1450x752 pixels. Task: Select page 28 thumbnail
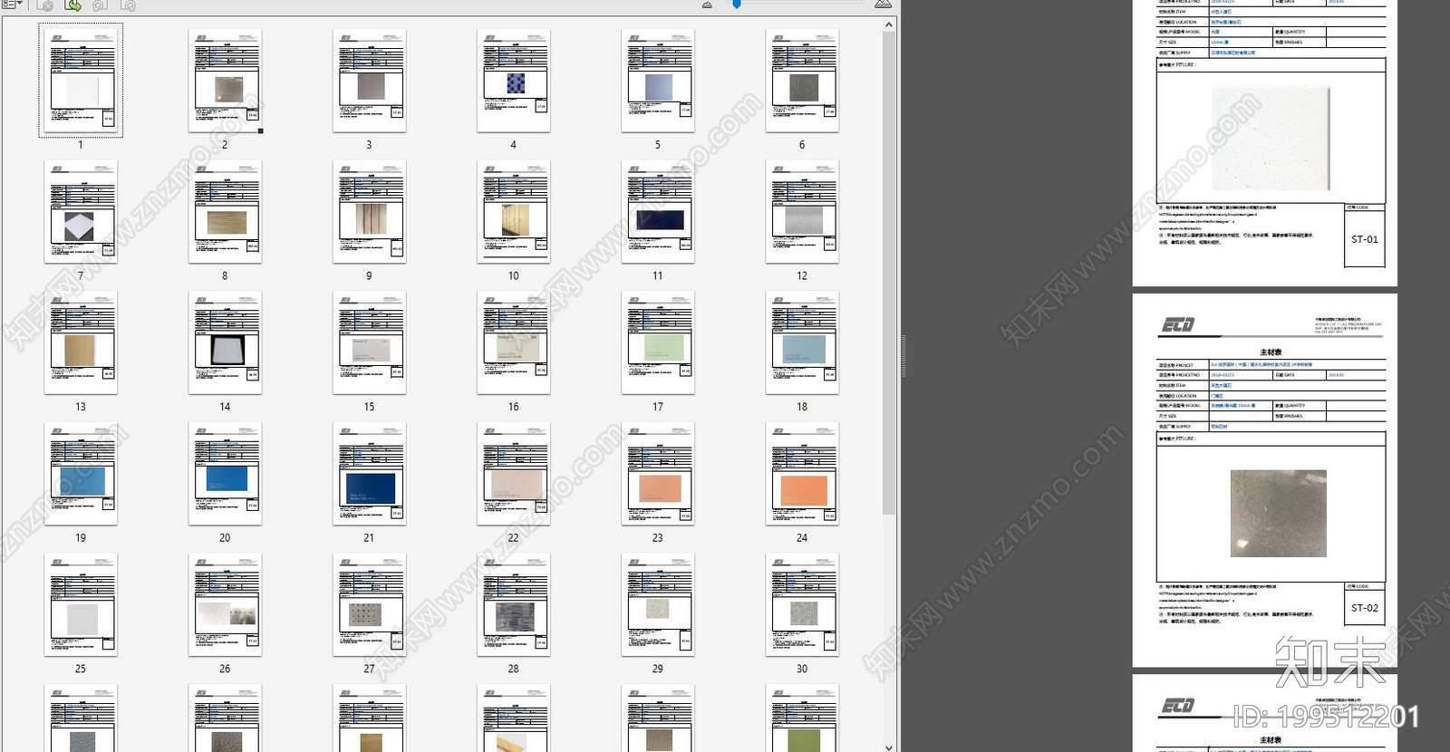tap(514, 604)
